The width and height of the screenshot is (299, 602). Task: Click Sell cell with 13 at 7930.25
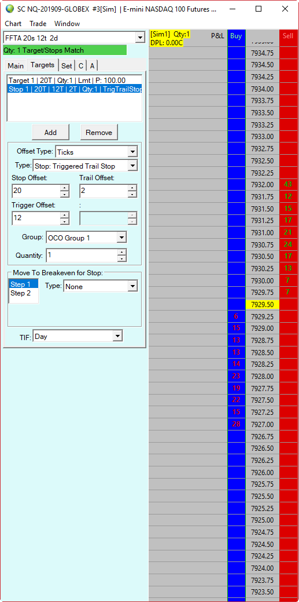[x=288, y=268]
